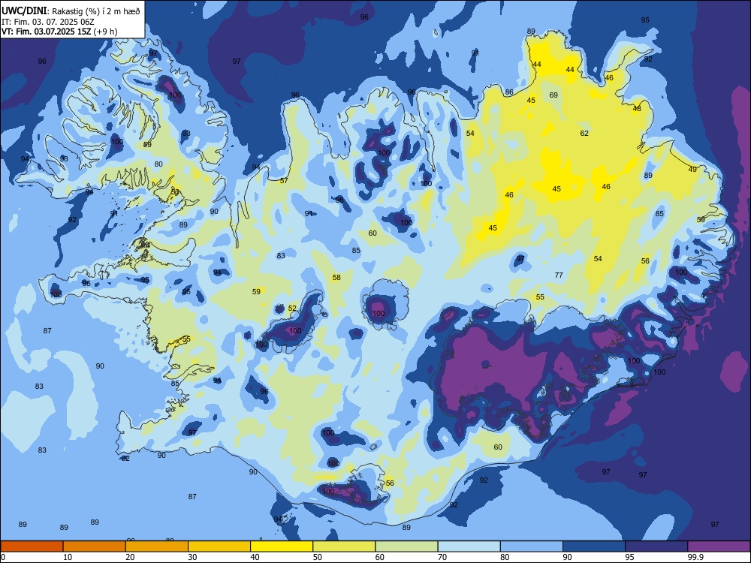The height and width of the screenshot is (563, 751).
Task: Pick the purple legend swatch above 99.9
Action: (719, 546)
